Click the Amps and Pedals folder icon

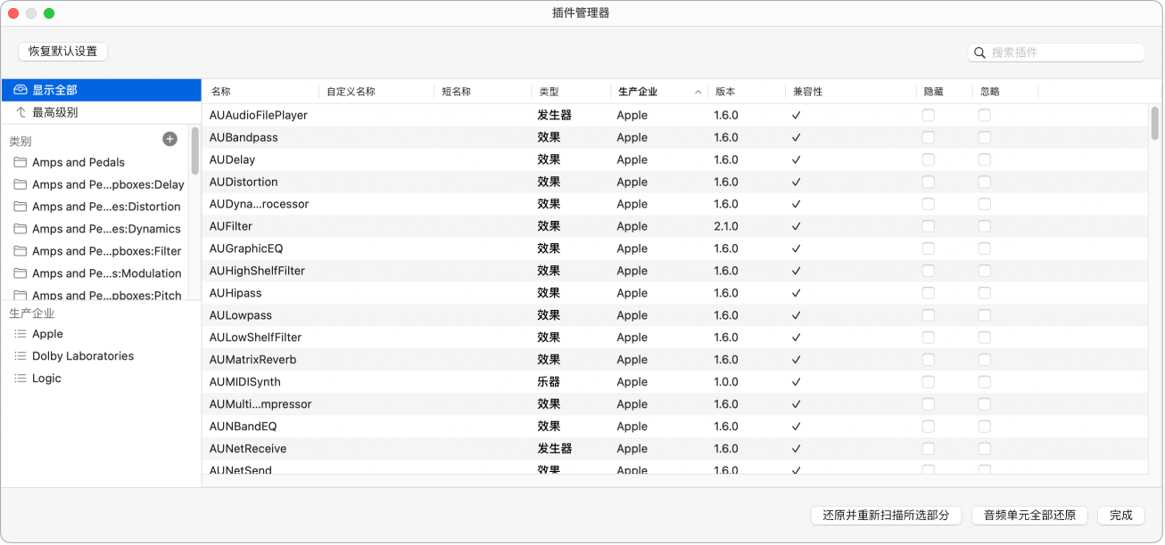point(20,162)
